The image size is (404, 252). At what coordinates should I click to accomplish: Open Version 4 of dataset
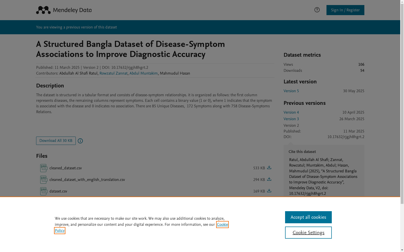coord(291,112)
